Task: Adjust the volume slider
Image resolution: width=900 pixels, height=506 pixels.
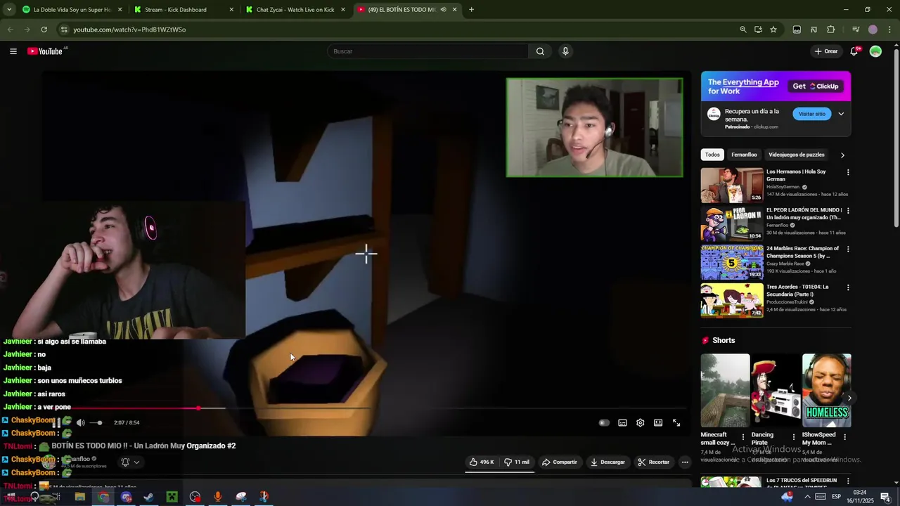Action: (96, 422)
